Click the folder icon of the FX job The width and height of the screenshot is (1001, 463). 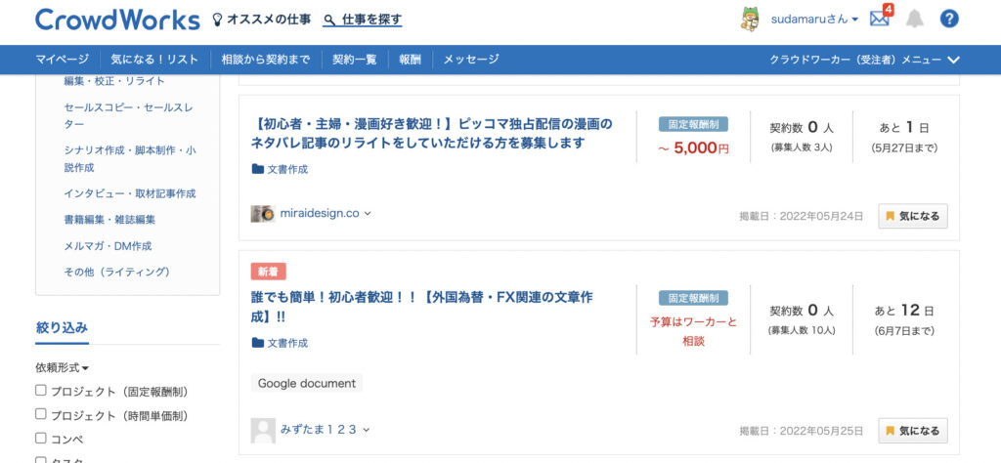click(258, 343)
